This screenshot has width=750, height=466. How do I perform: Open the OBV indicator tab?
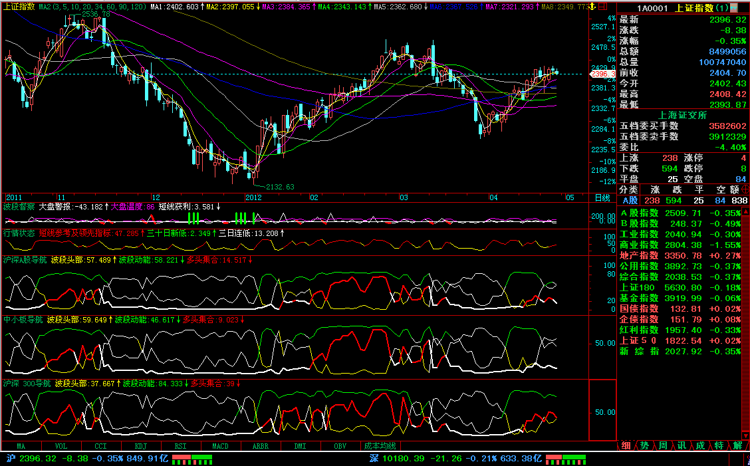[340, 446]
